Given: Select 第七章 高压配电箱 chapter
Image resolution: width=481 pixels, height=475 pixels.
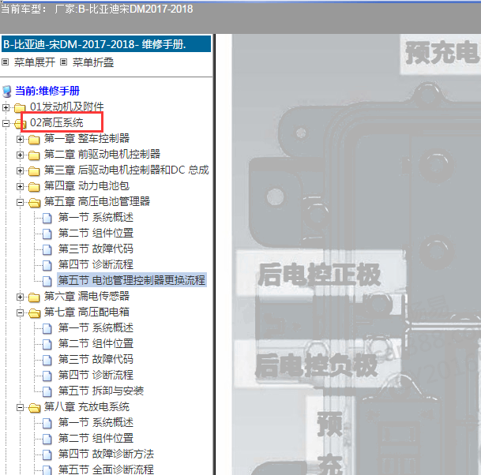Looking at the screenshot, I should pos(87,312).
